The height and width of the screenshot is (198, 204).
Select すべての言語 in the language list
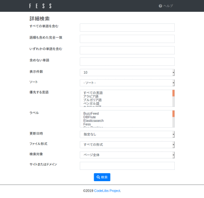93,93
